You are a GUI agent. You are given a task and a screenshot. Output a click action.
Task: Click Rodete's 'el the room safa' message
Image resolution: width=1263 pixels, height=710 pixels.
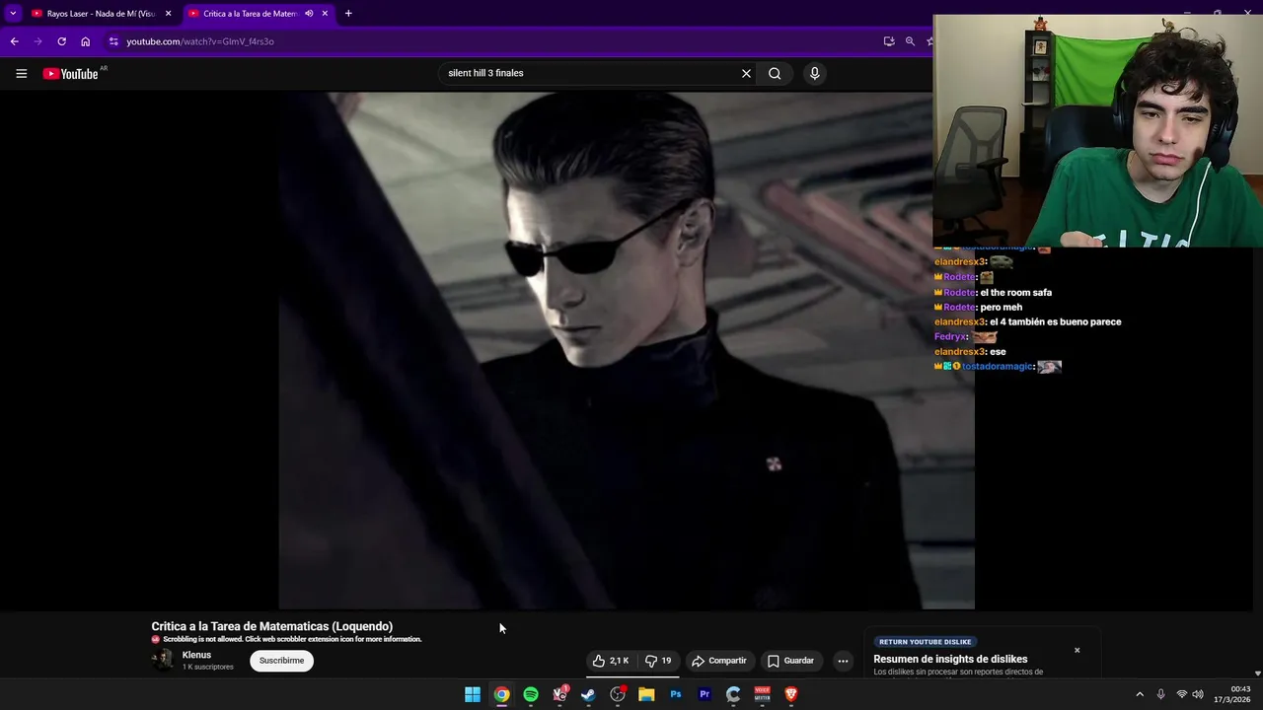1015,292
